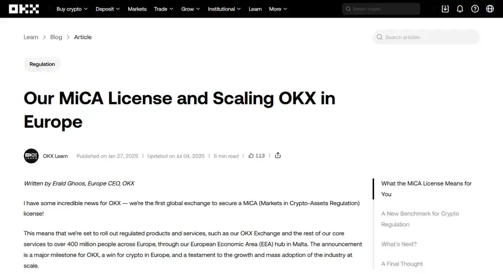Image resolution: width=503 pixels, height=274 pixels.
Task: Expand the More dropdown menu
Action: [x=278, y=9]
